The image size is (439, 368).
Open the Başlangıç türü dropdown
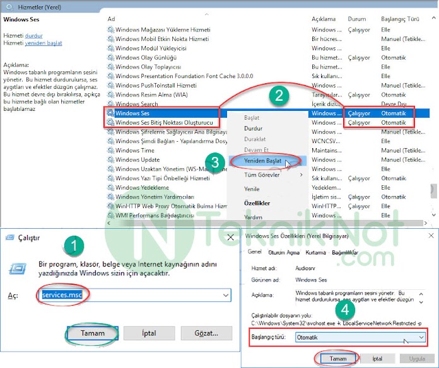[361, 337]
